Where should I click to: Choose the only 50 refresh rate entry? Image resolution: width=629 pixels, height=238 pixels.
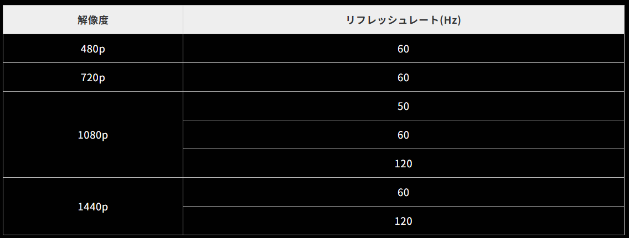point(403,107)
